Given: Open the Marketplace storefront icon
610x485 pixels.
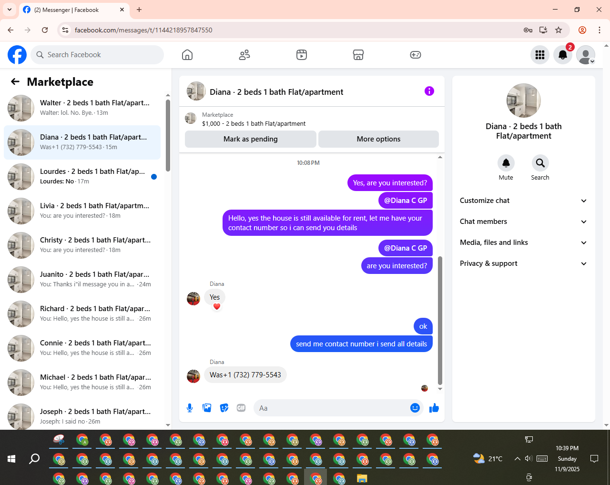Looking at the screenshot, I should [358, 55].
